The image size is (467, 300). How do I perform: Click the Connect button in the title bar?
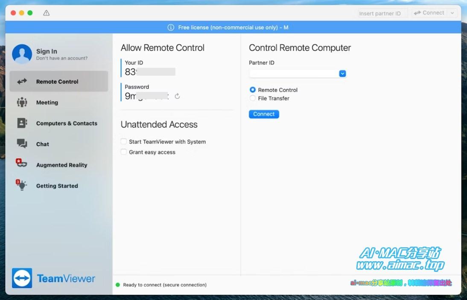tap(429, 13)
